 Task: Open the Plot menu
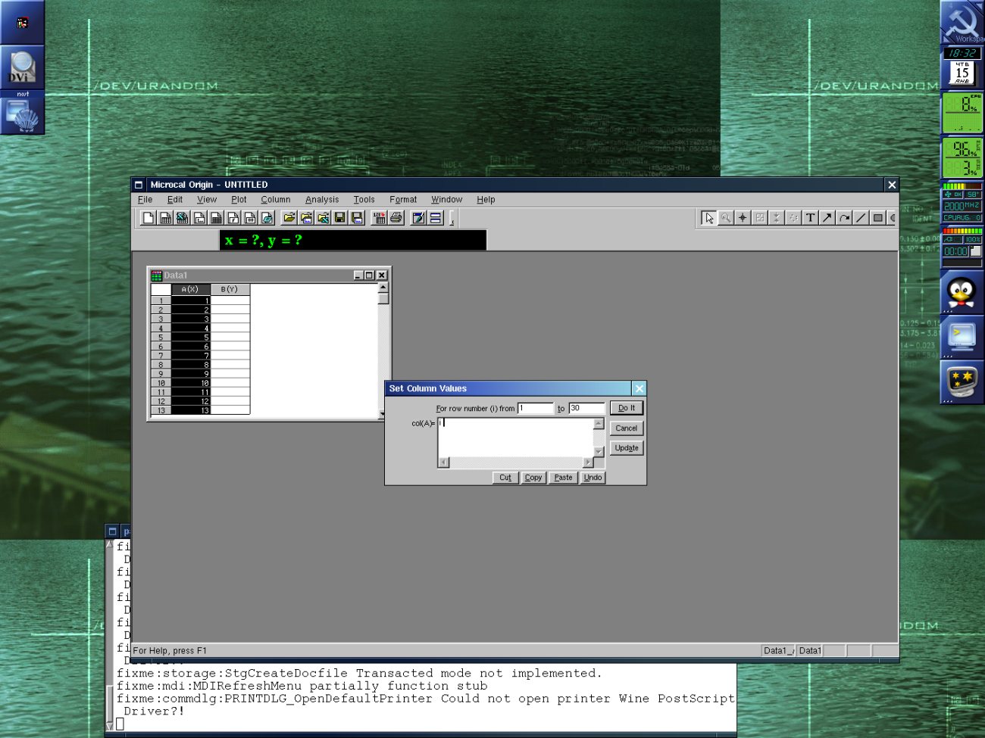[239, 200]
